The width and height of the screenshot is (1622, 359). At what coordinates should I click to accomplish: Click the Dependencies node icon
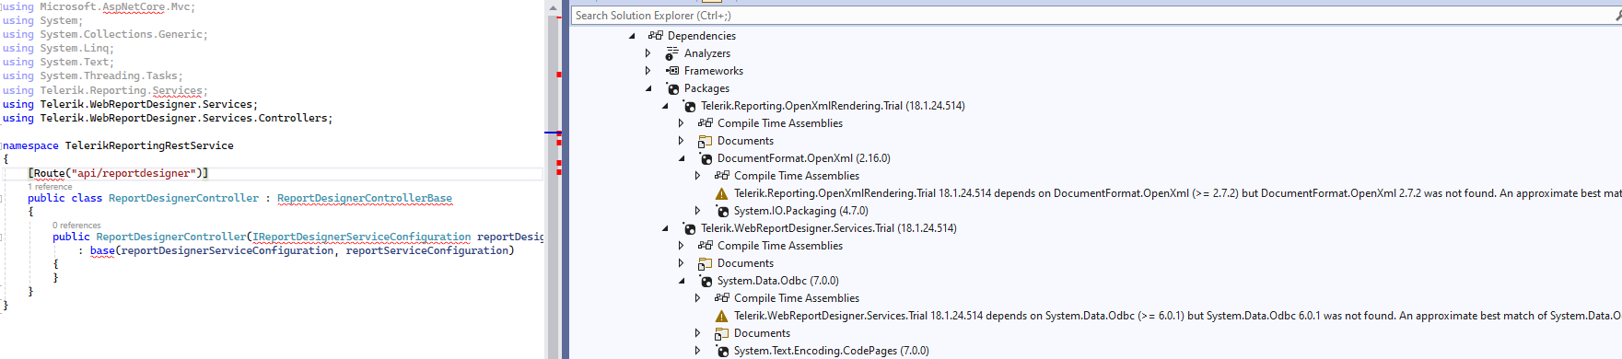coord(655,36)
